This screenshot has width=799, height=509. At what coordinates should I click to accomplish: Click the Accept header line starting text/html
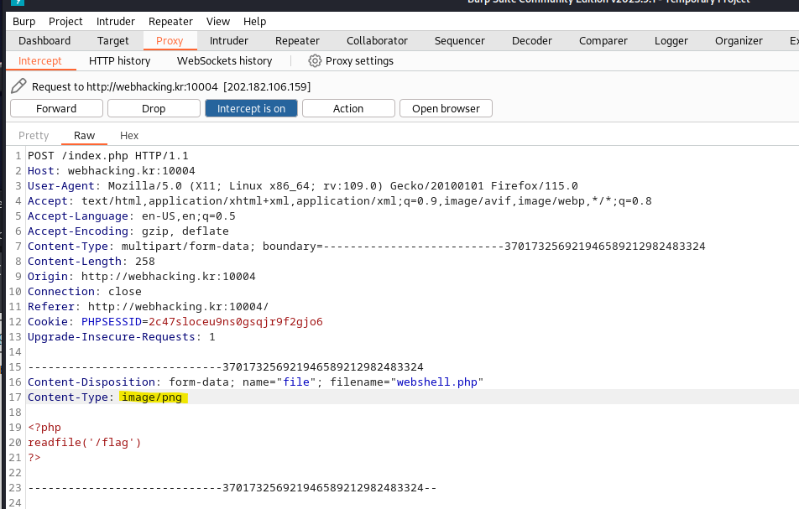point(339,201)
